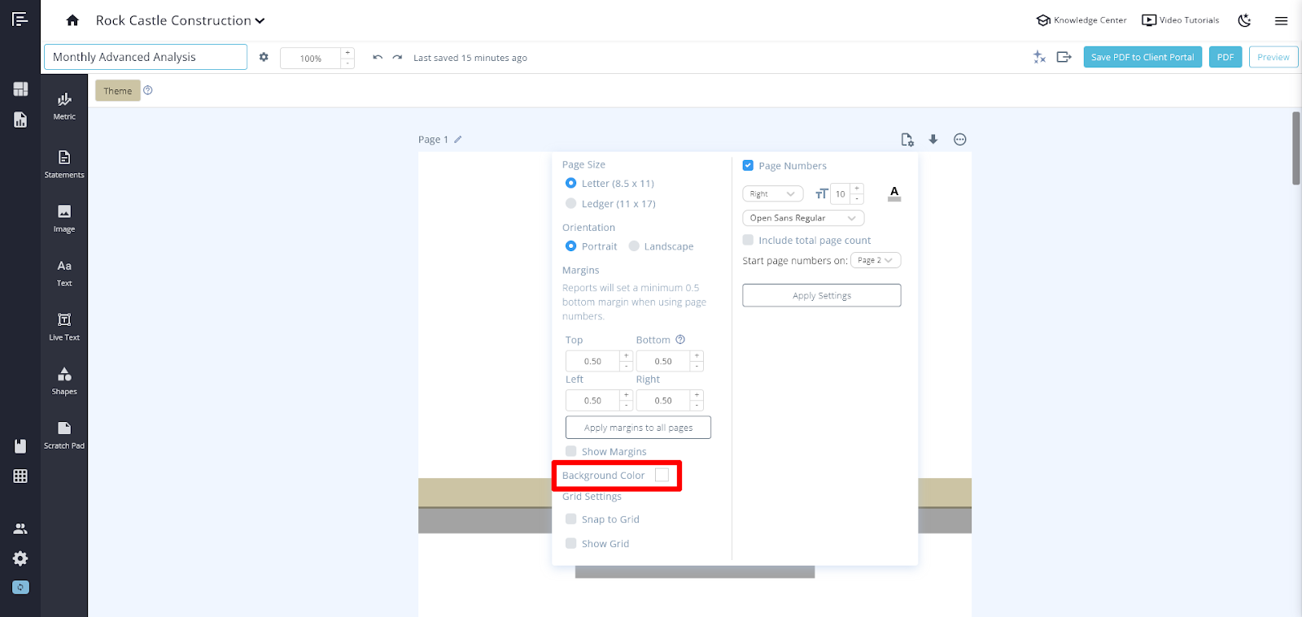1302x617 pixels.
Task: Open the dashboard icon in left rail
Action: 20,89
